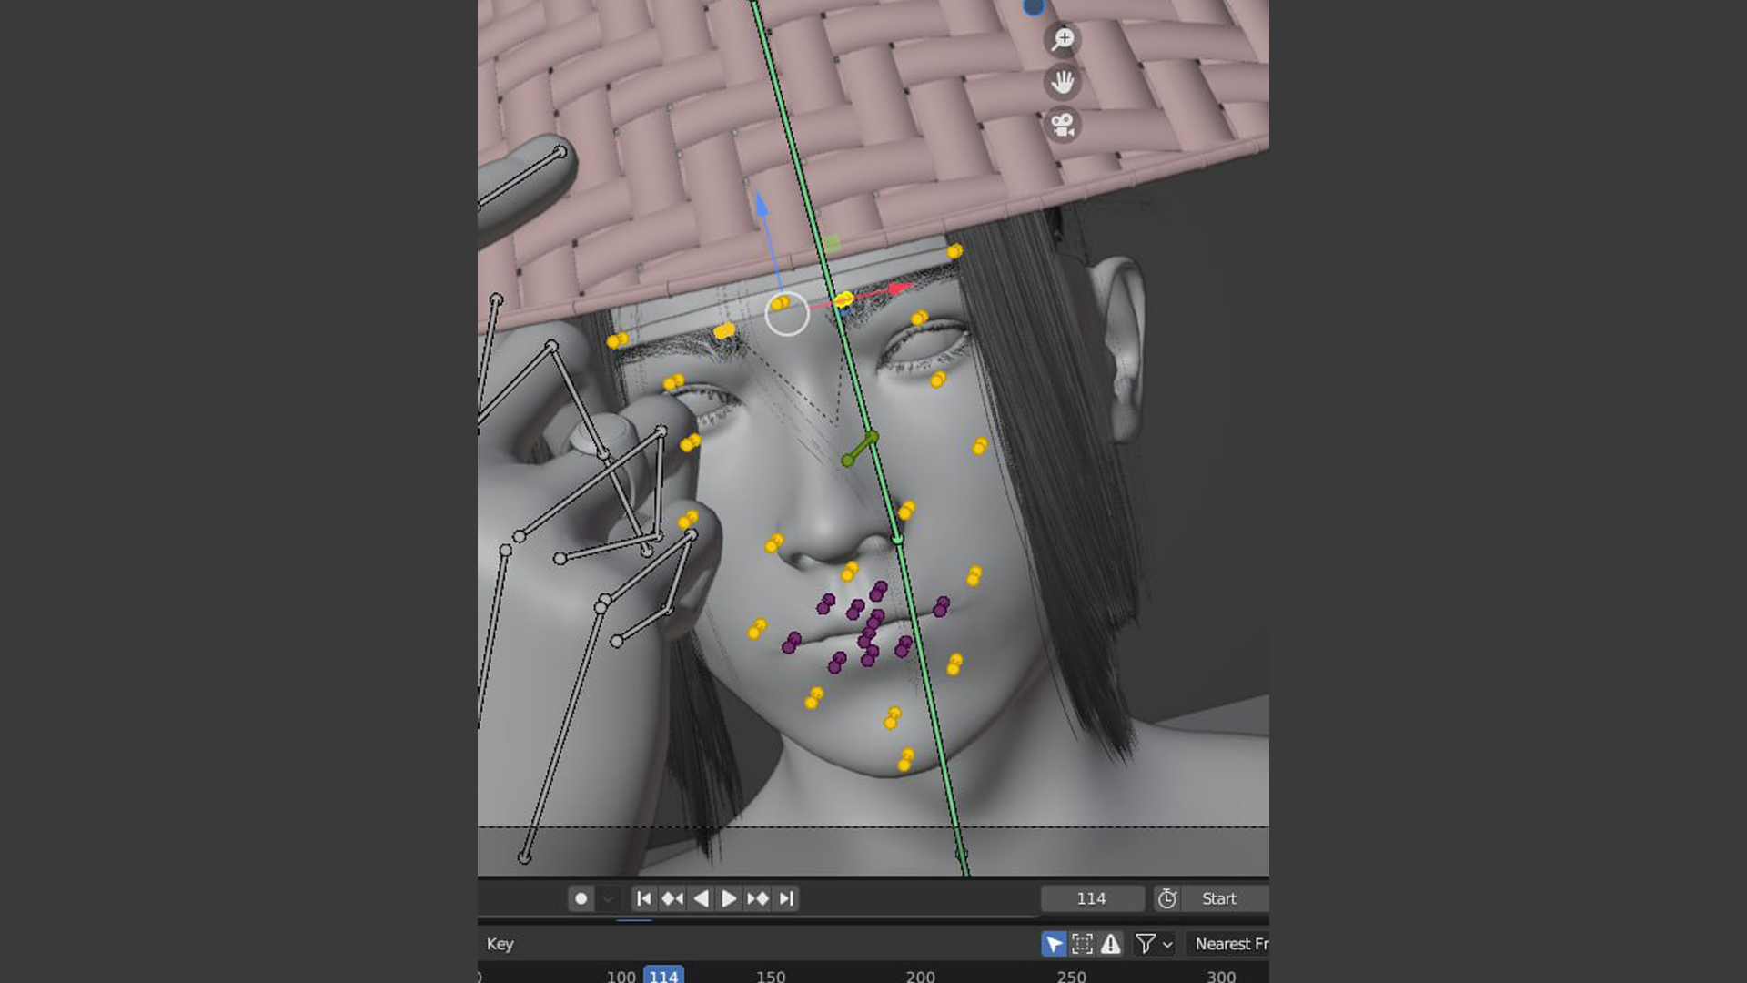Open the Key menu

[x=500, y=944]
